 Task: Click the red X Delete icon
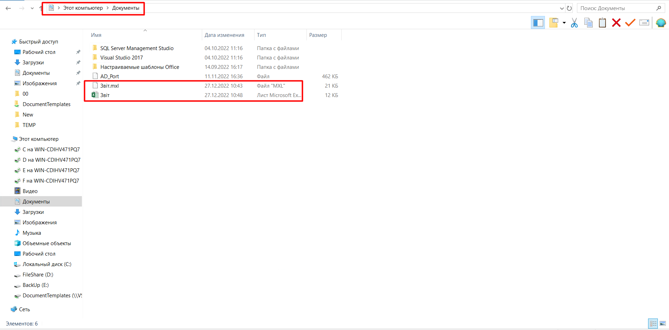pyautogui.click(x=616, y=23)
